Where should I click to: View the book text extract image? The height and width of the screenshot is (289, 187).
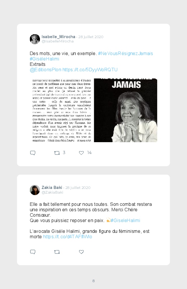coord(62,110)
